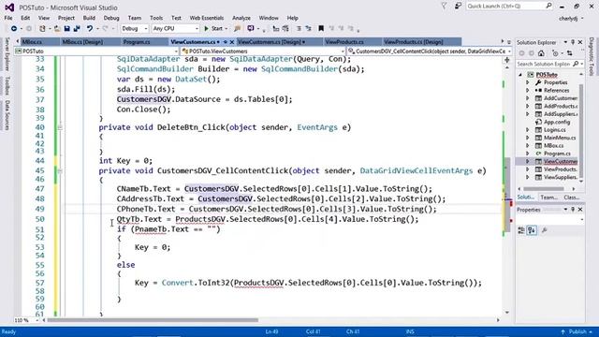
Task: Save the current file via floppy icon
Action: pos(66,29)
